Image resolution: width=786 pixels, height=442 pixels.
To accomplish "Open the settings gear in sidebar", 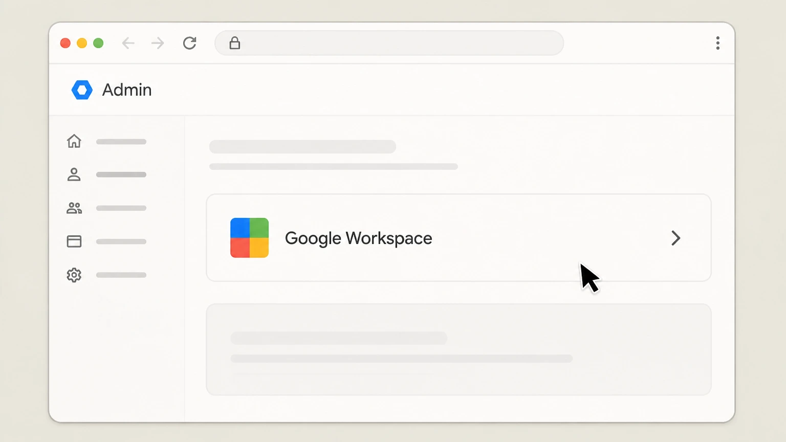I will coord(74,275).
